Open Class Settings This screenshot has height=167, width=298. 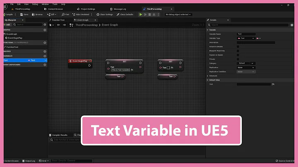point(105,14)
